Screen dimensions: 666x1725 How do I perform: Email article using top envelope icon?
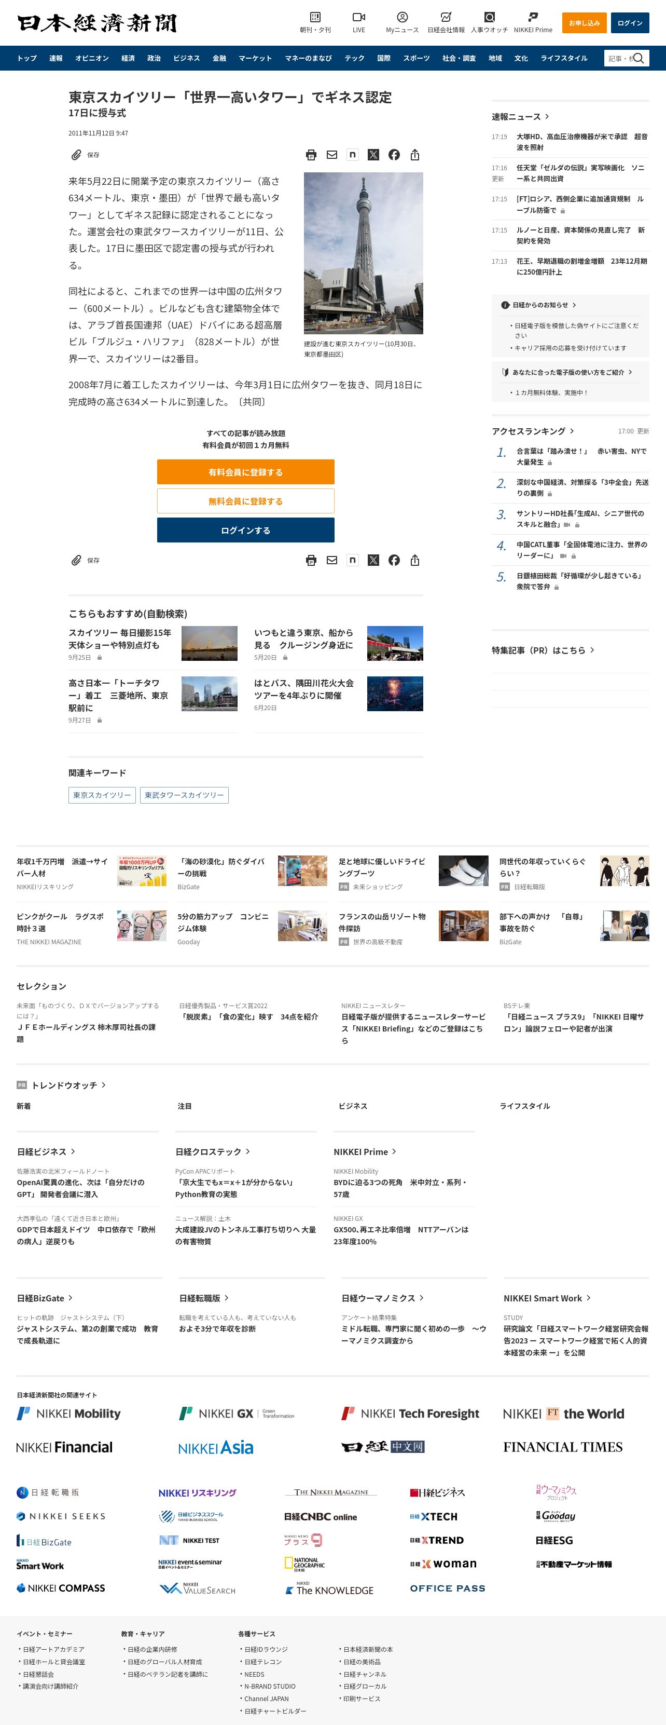click(x=332, y=155)
